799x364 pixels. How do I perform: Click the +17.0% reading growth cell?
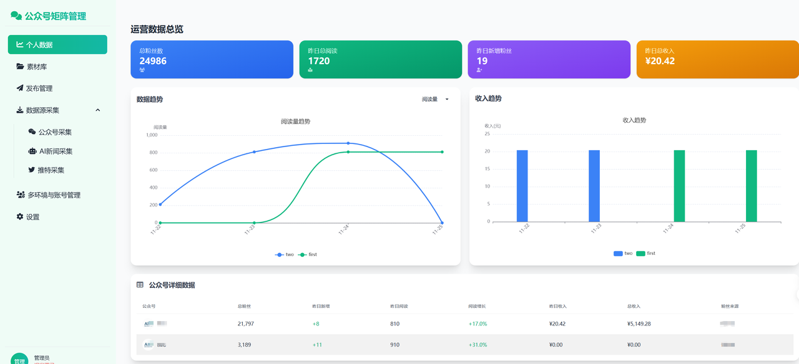pyautogui.click(x=478, y=323)
